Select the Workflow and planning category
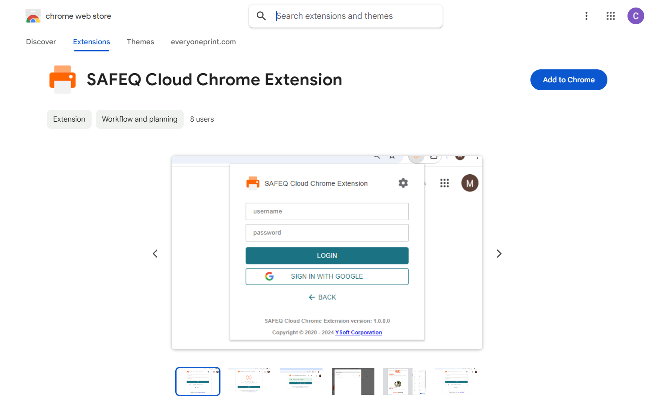 coord(139,119)
